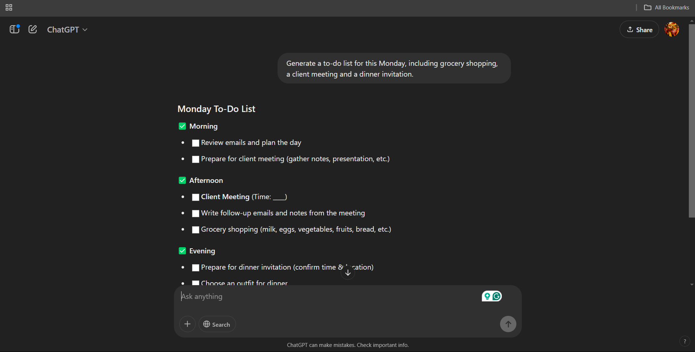Open the ChatGPT model dropdown
The height and width of the screenshot is (352, 695).
67,29
